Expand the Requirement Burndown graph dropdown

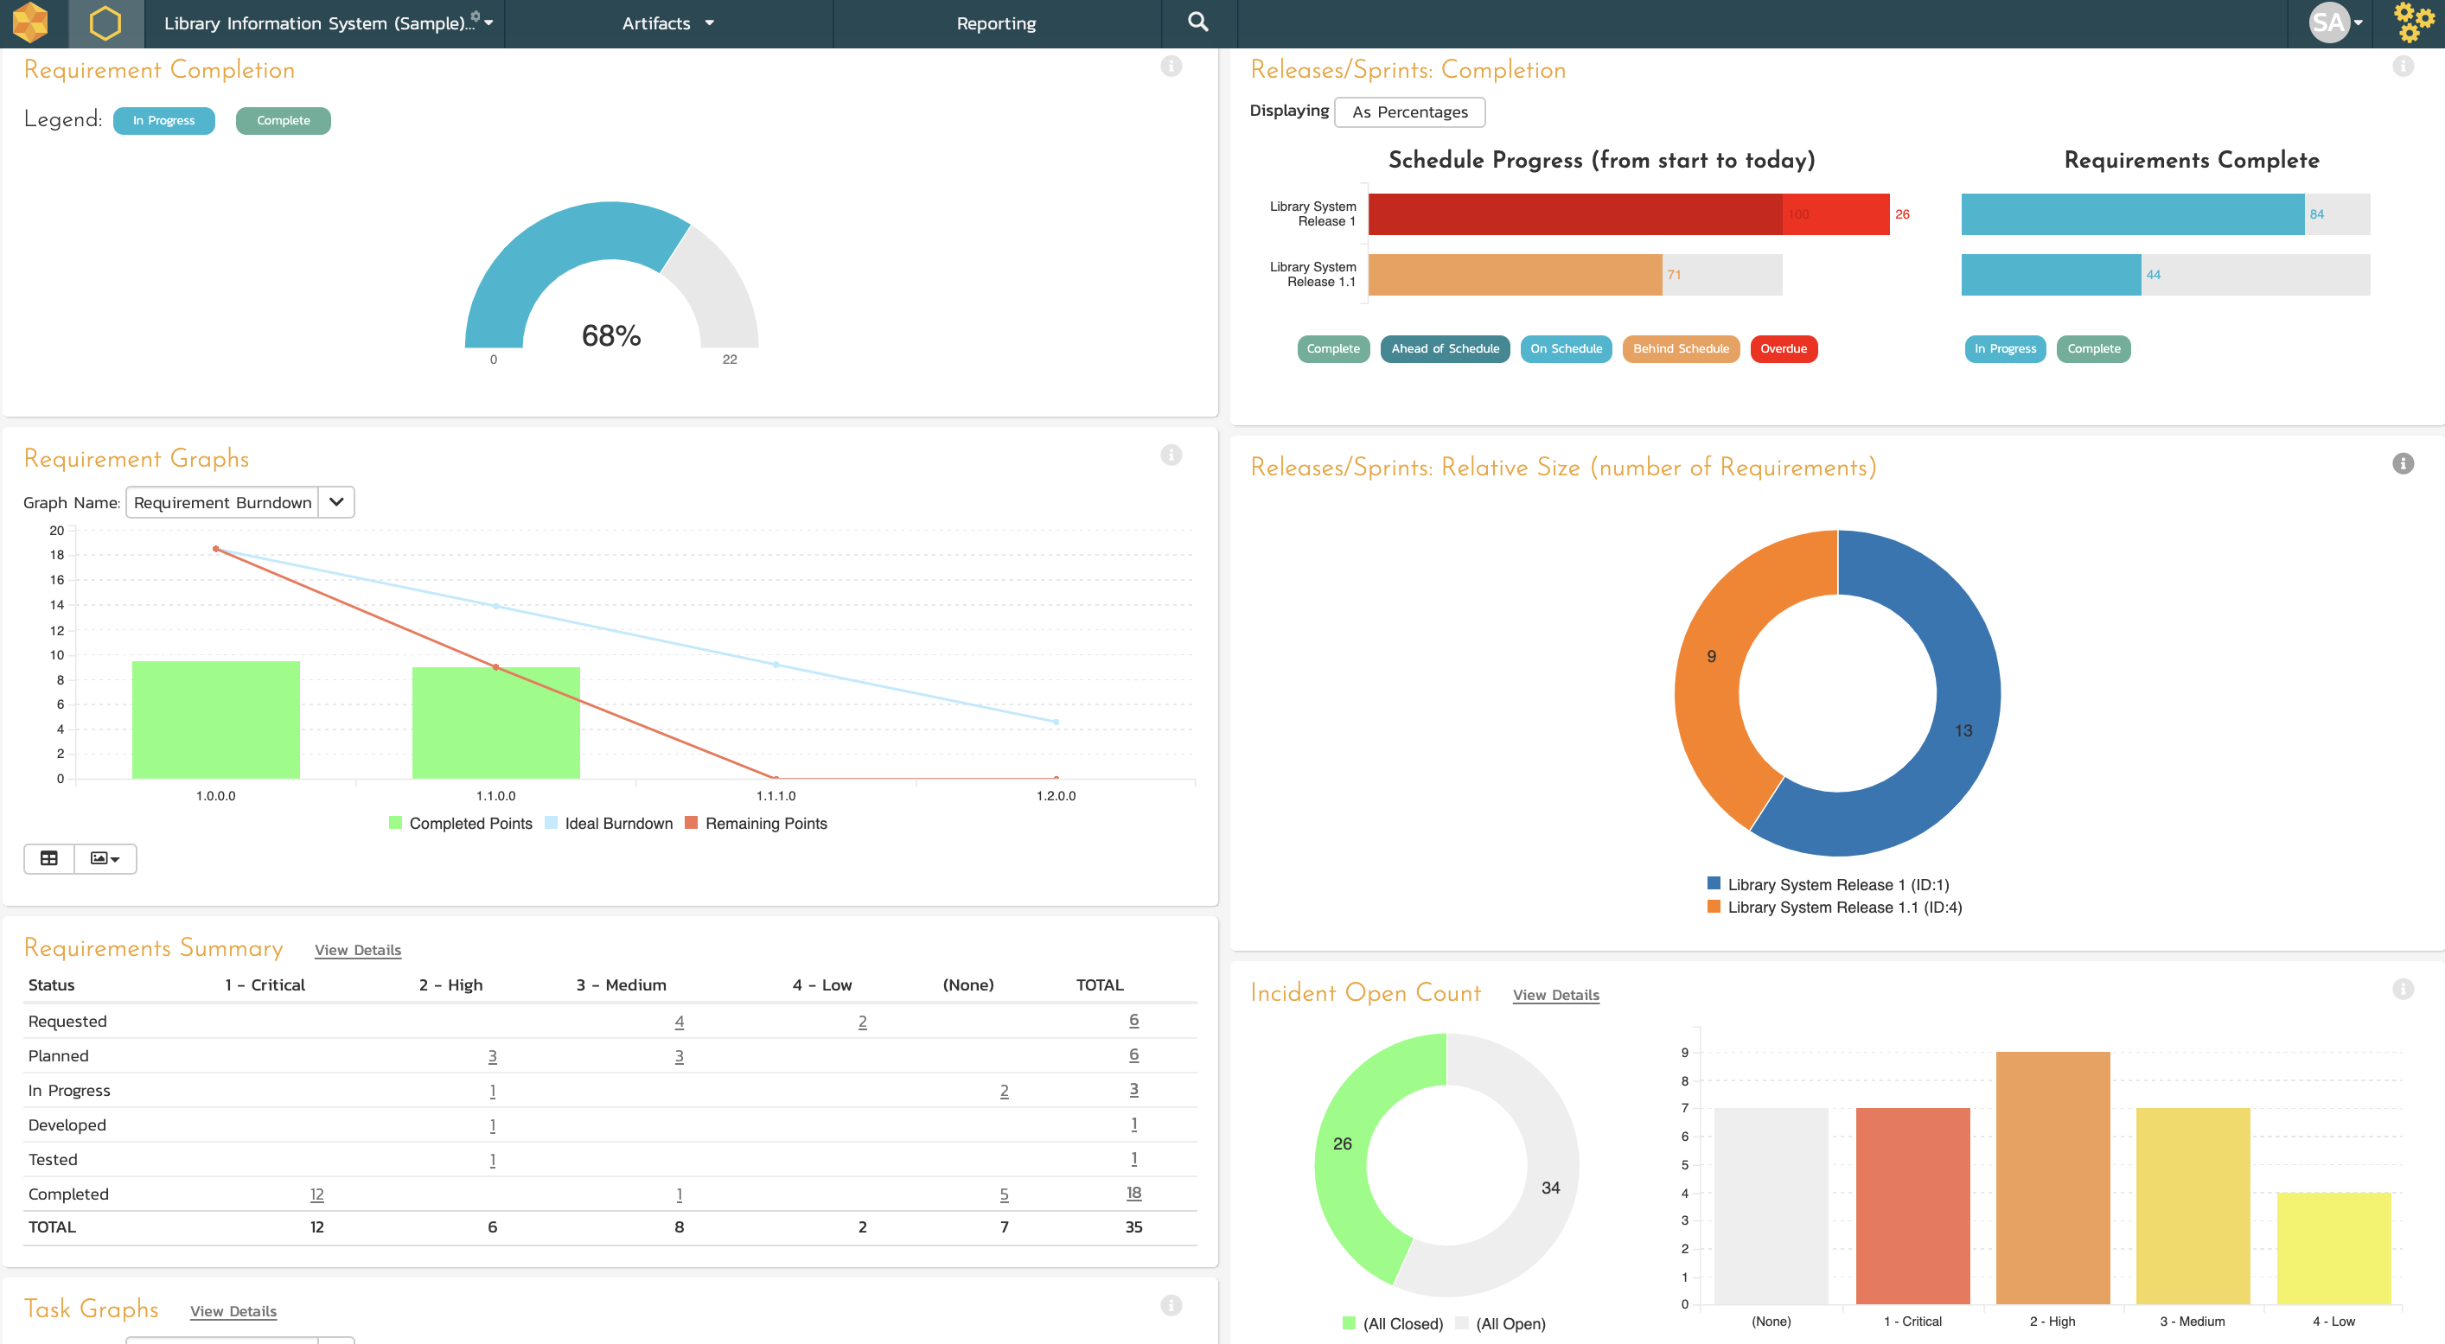click(x=336, y=502)
